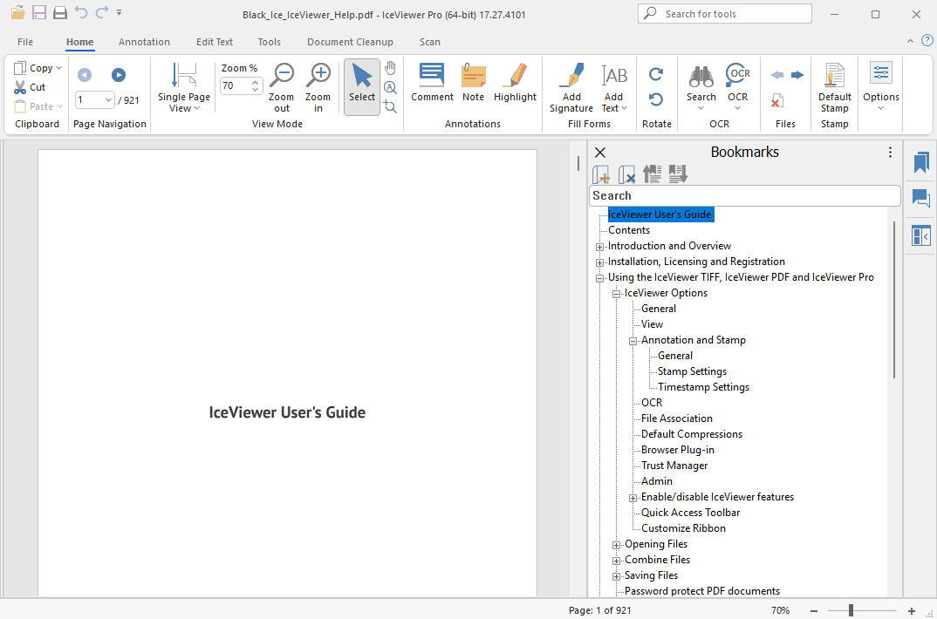Go to next page arrow
The image size is (937, 619).
coord(119,75)
